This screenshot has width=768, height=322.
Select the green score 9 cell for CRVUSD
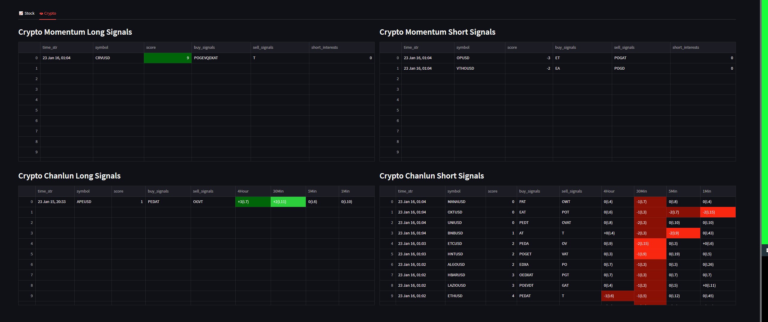[x=168, y=58]
